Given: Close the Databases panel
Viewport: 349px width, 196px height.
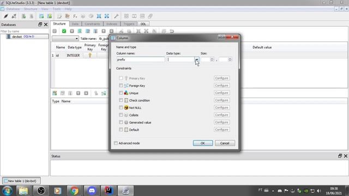Looking at the screenshot, I should click(x=46, y=24).
